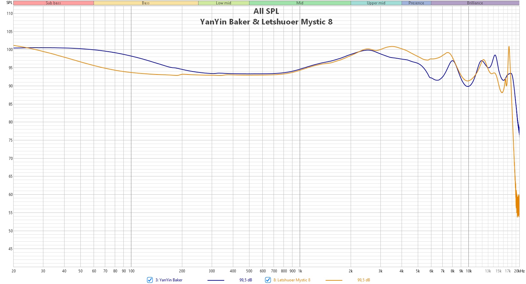Click the Mid frequency band label
526x284 pixels.
pos(300,3)
